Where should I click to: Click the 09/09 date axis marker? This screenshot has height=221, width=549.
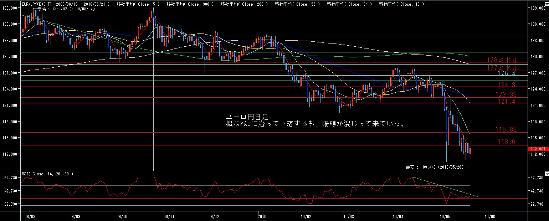75,216
